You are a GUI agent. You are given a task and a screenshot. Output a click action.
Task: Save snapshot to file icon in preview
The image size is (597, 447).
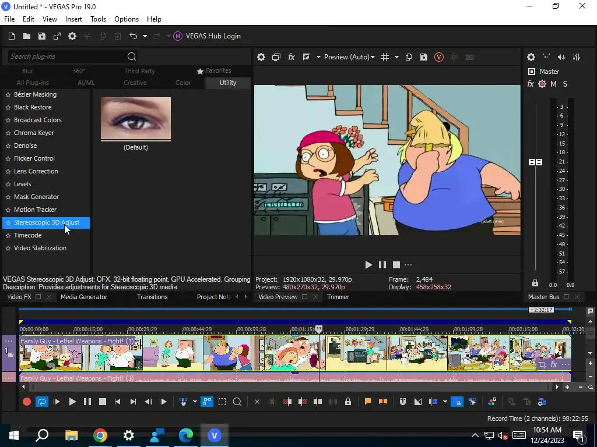(423, 57)
